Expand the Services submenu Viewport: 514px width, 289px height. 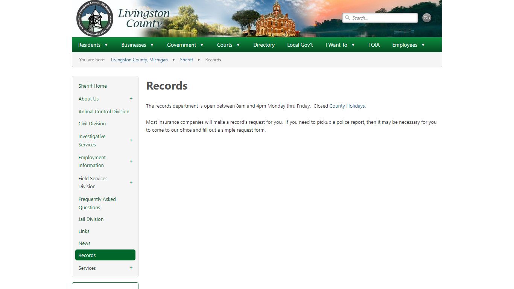point(131,268)
